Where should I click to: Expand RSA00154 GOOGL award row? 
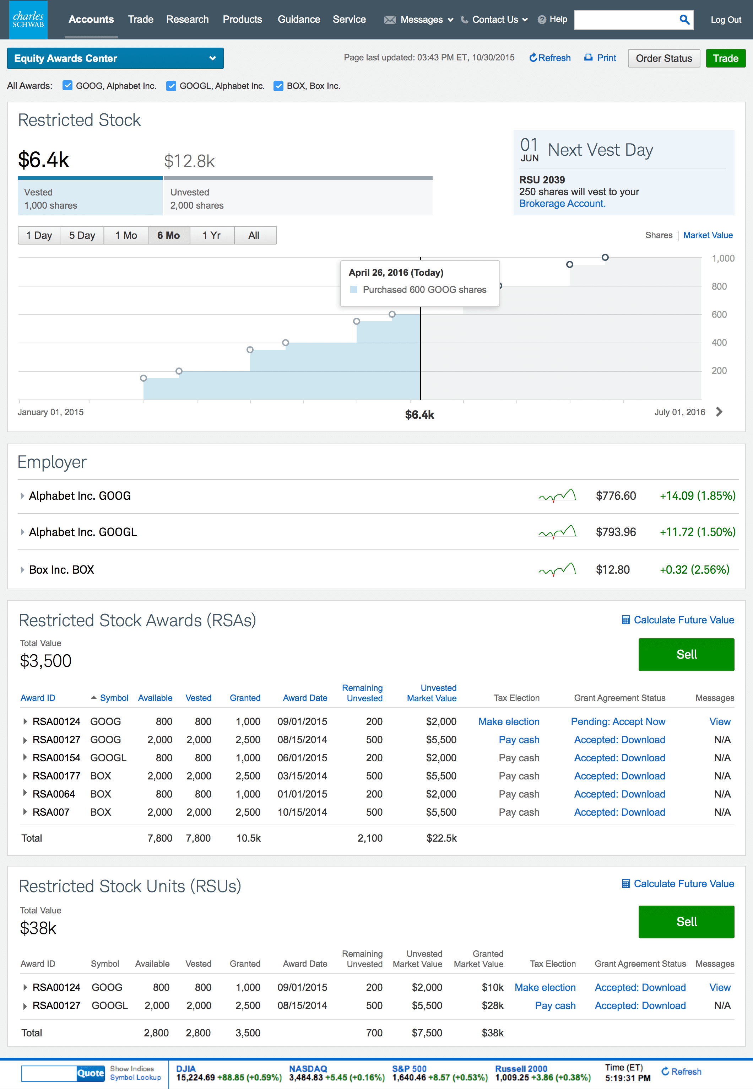click(x=25, y=758)
